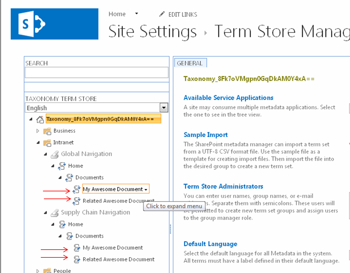Click the pencil icon beside EDIT LINKS

161,14
